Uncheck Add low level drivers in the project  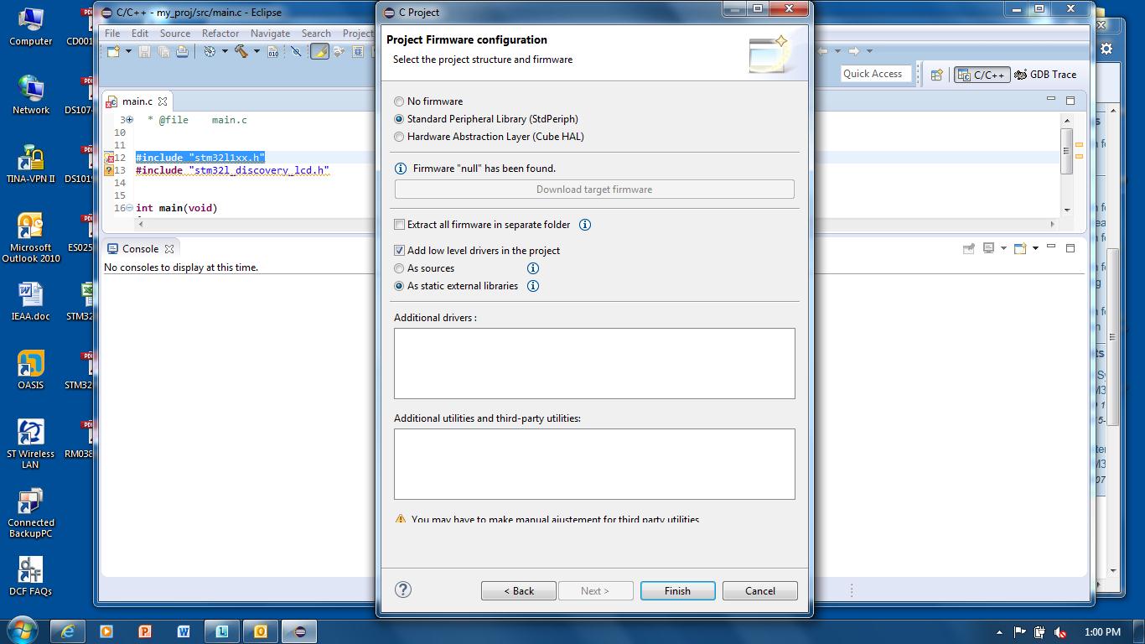tap(477, 251)
